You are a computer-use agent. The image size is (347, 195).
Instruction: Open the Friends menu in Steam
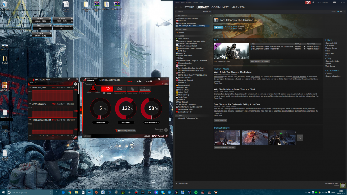point(189,2)
